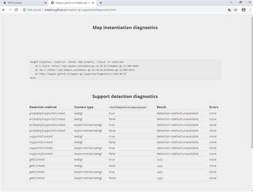Bookmark this page with the star icon
The height and width of the screenshot is (192, 253).
pyautogui.click(x=236, y=10)
